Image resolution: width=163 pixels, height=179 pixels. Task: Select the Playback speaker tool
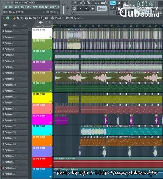click(x=46, y=18)
